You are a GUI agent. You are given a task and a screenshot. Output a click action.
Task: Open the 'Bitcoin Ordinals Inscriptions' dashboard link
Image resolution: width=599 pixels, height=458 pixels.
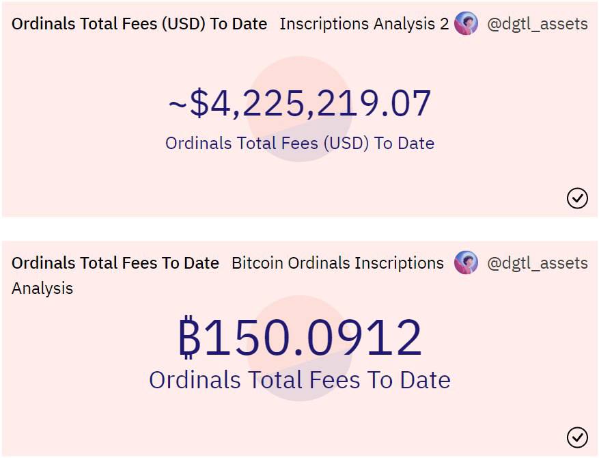click(337, 262)
